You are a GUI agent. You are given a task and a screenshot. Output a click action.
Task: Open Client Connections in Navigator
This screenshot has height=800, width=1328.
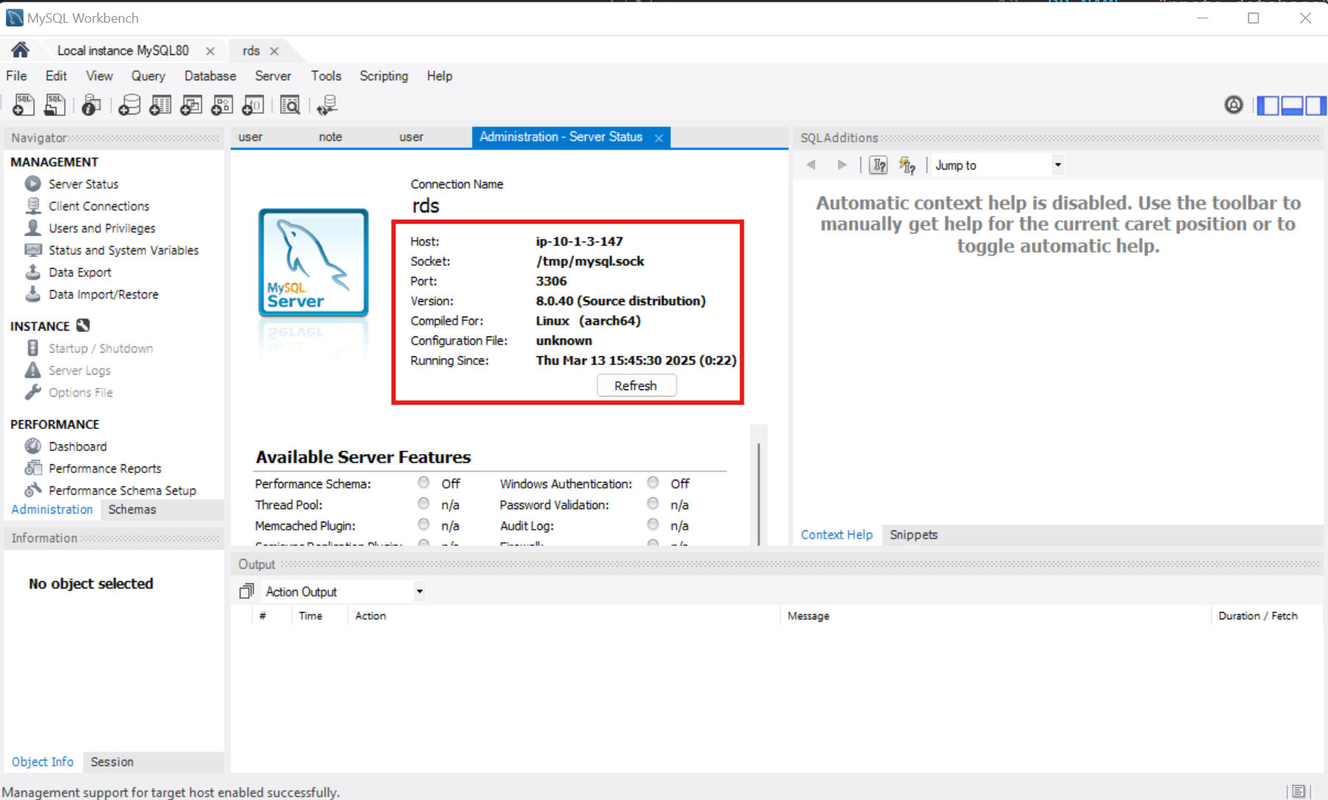pyautogui.click(x=98, y=206)
